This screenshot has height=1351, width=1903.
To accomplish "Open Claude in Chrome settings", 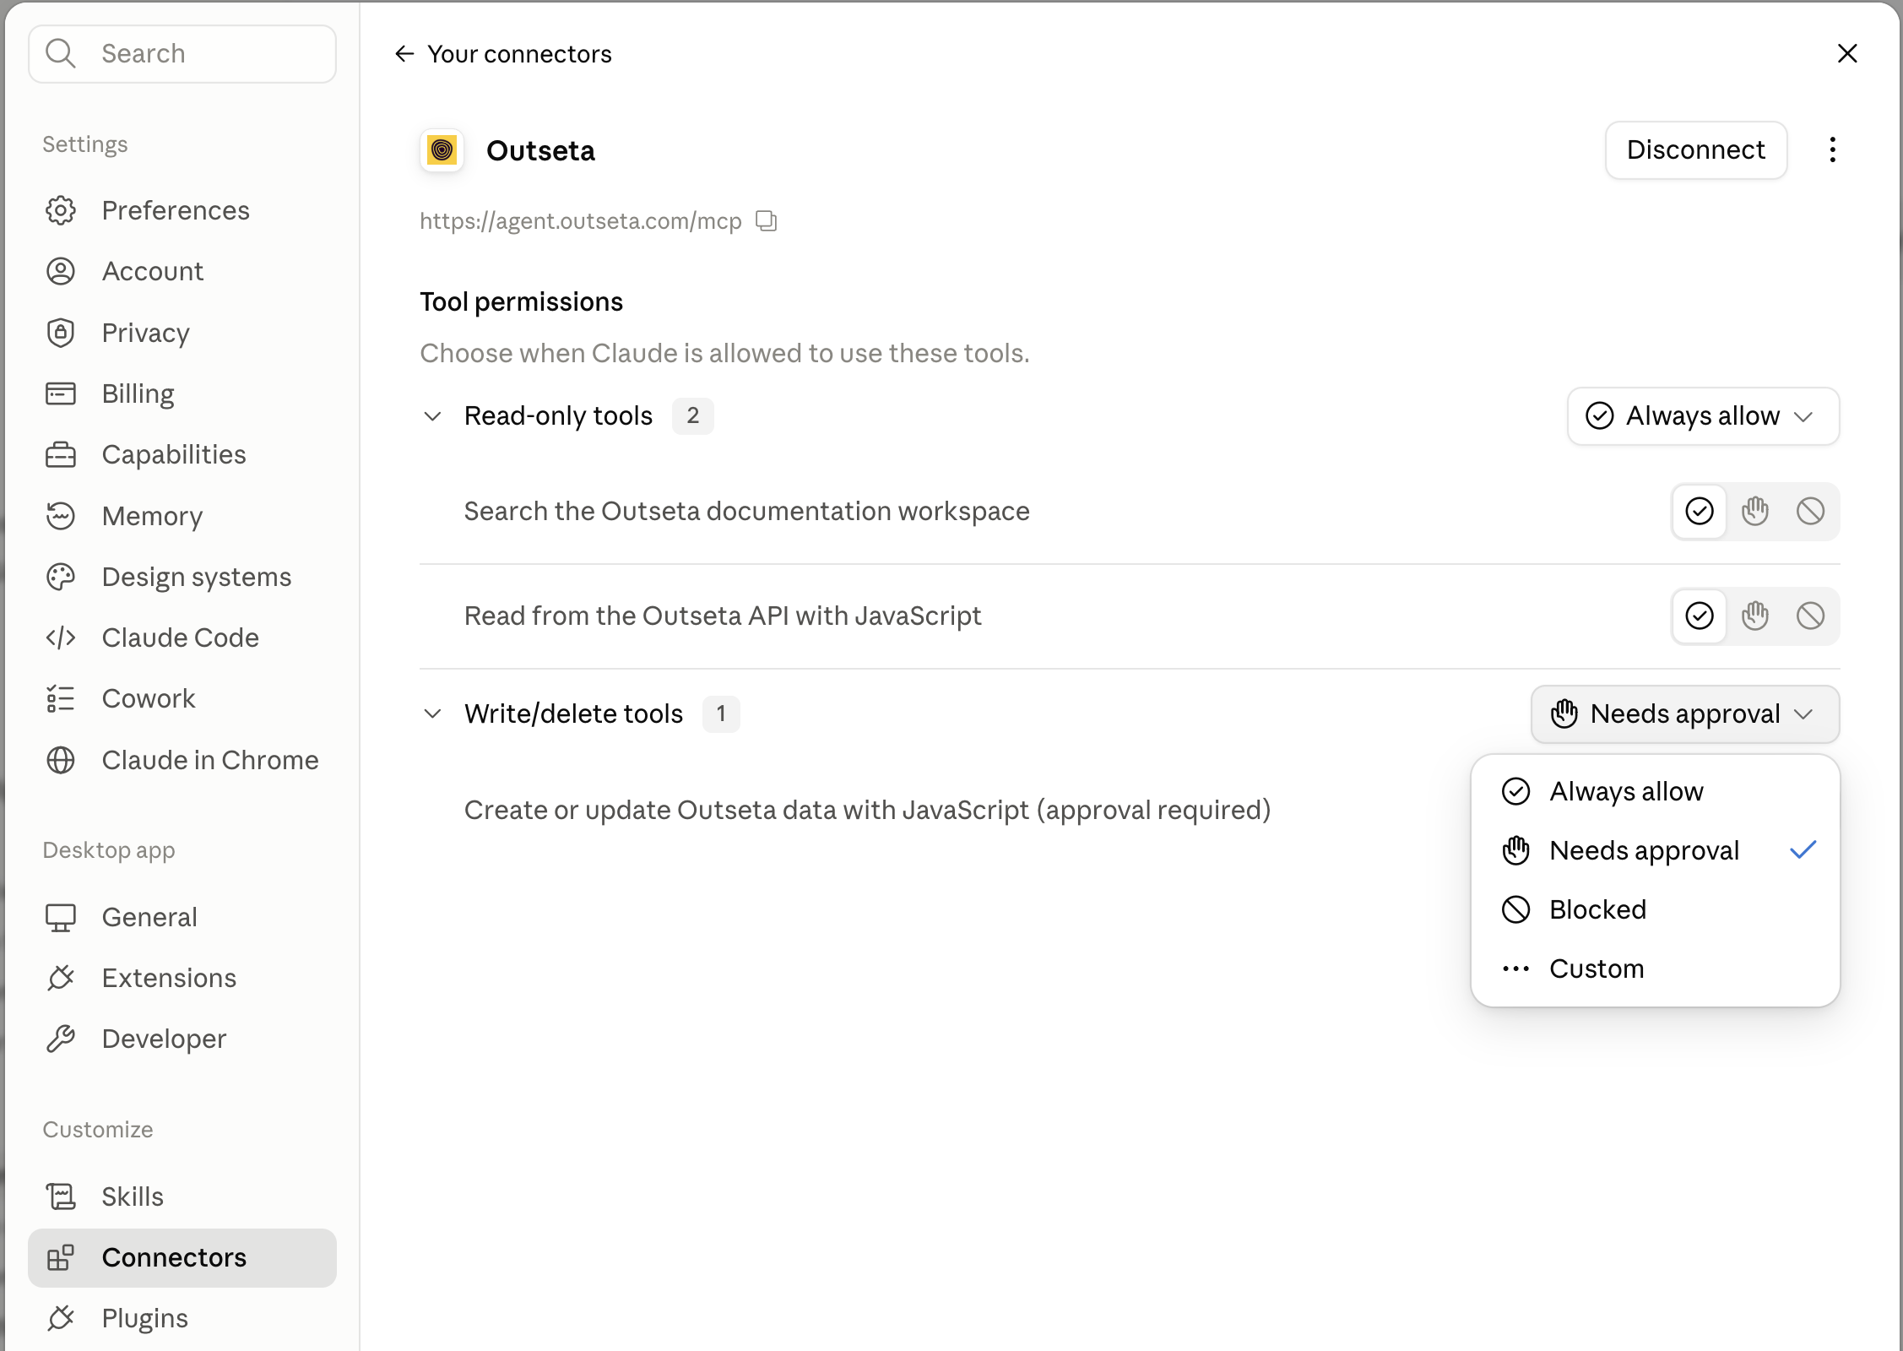I will point(182,760).
